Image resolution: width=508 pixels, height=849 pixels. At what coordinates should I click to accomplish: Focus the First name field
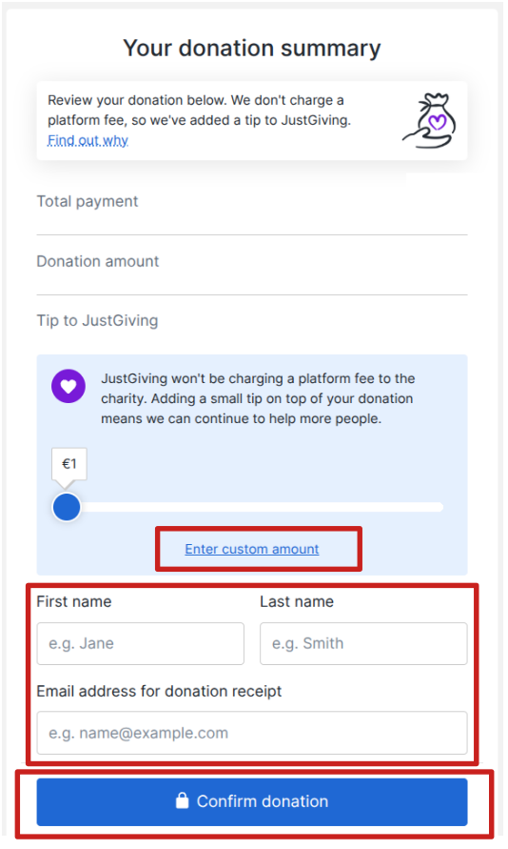point(141,643)
